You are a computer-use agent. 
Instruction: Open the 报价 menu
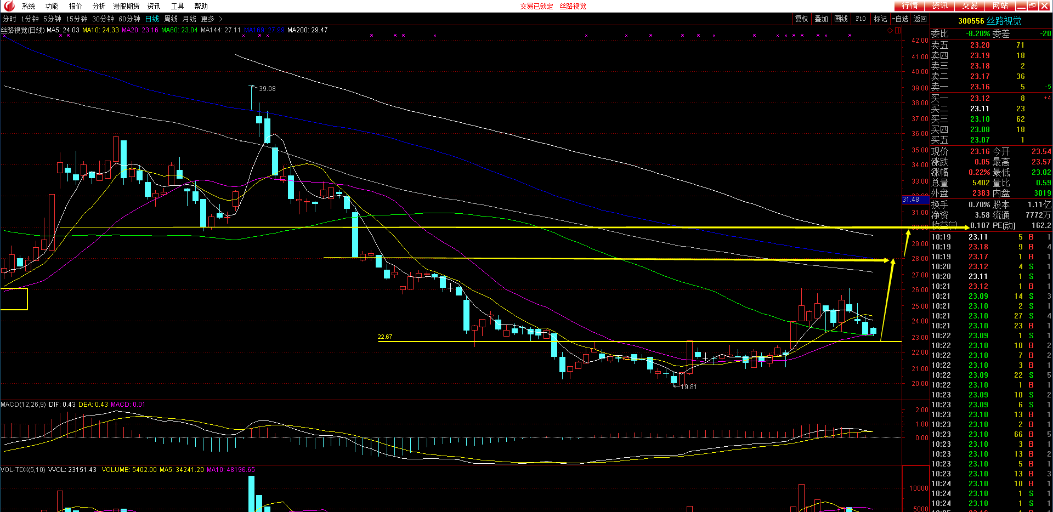click(76, 6)
